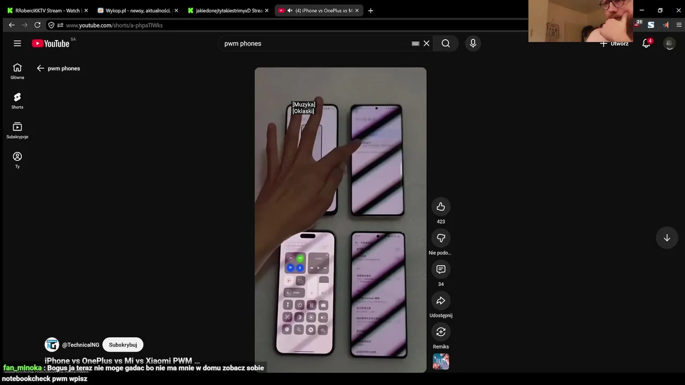Go to the YouTube logo home link
The image size is (685, 385).
click(x=51, y=43)
